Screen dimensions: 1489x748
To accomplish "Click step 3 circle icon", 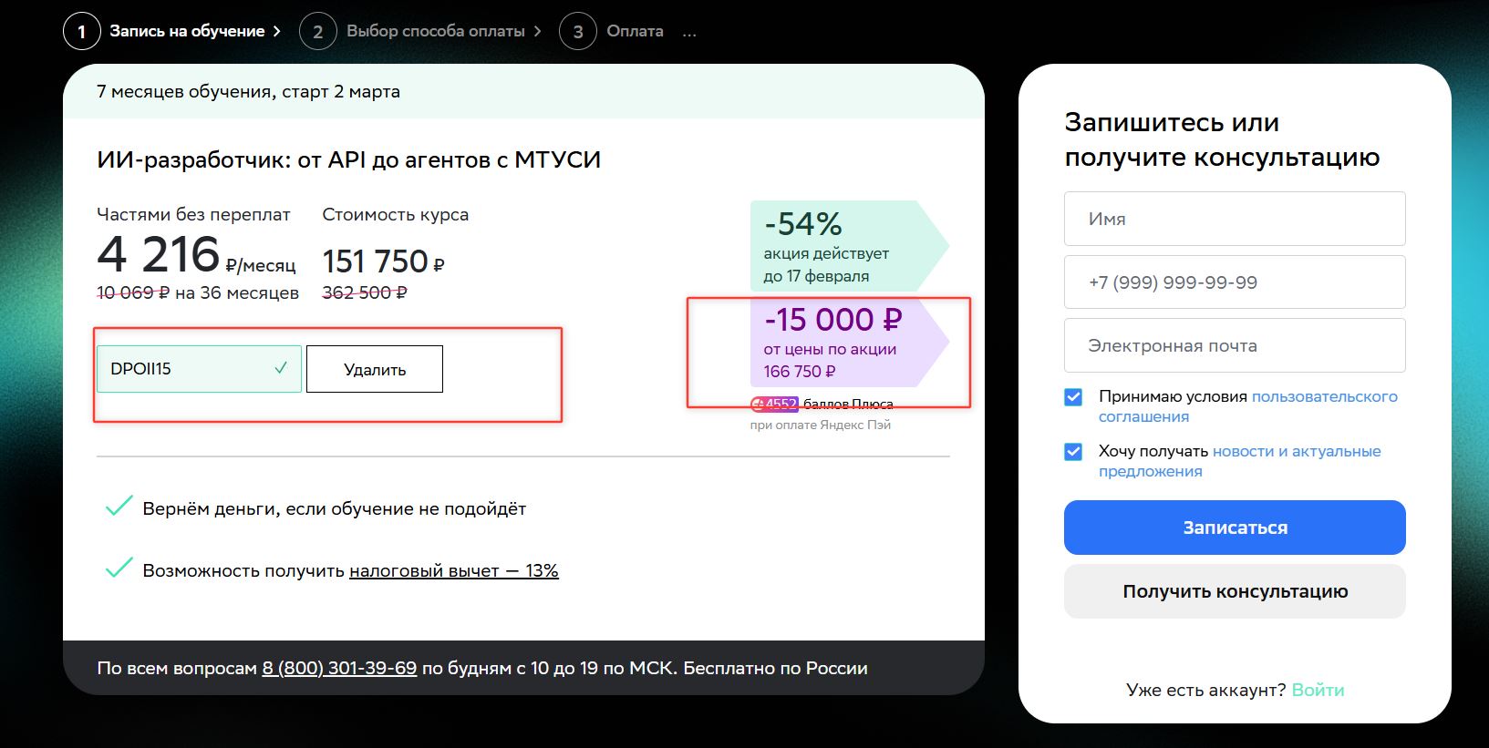I will pos(577,32).
